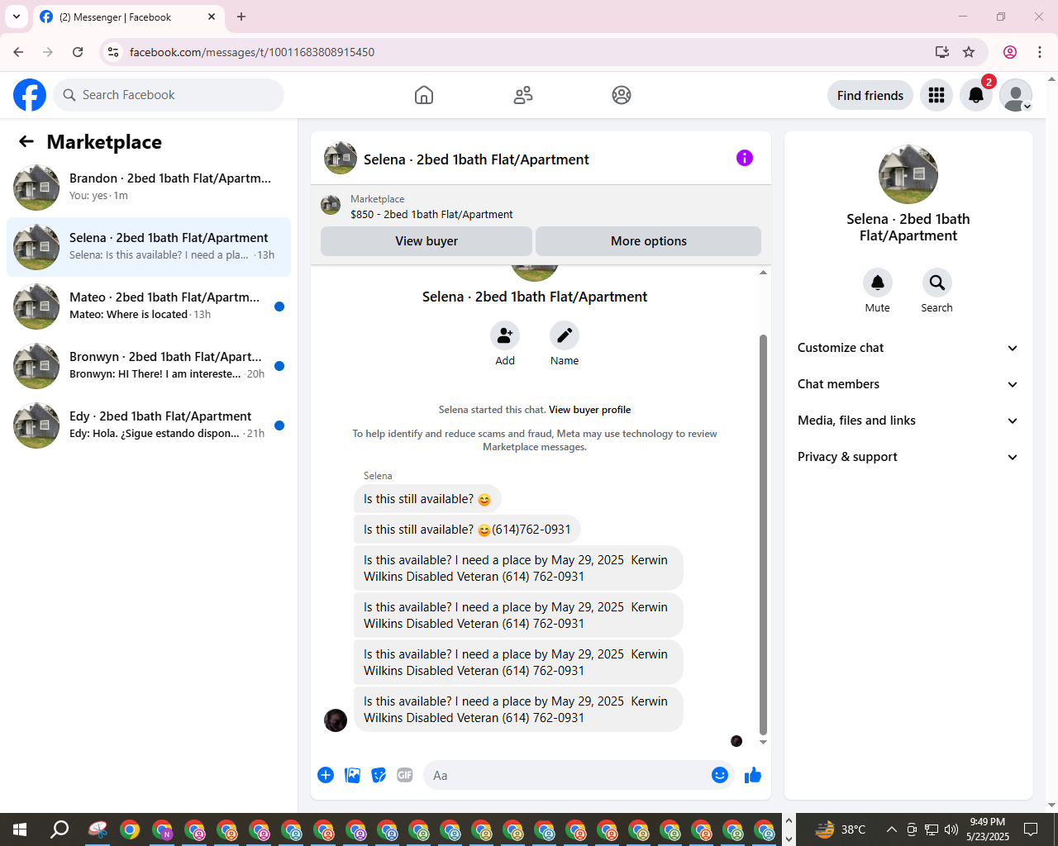This screenshot has height=846, width=1058.
Task: Choose a sticker in composer
Action: coord(379,775)
